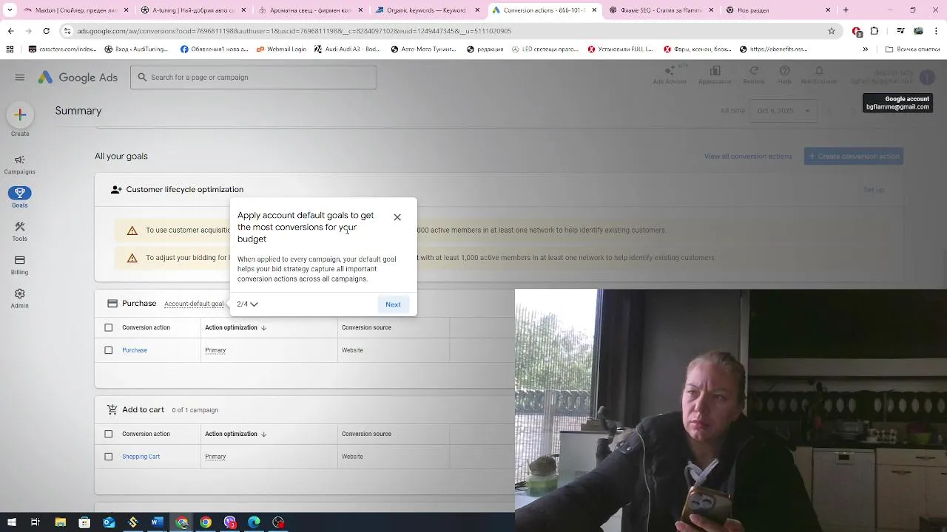Click the Account-default goal label

194,304
